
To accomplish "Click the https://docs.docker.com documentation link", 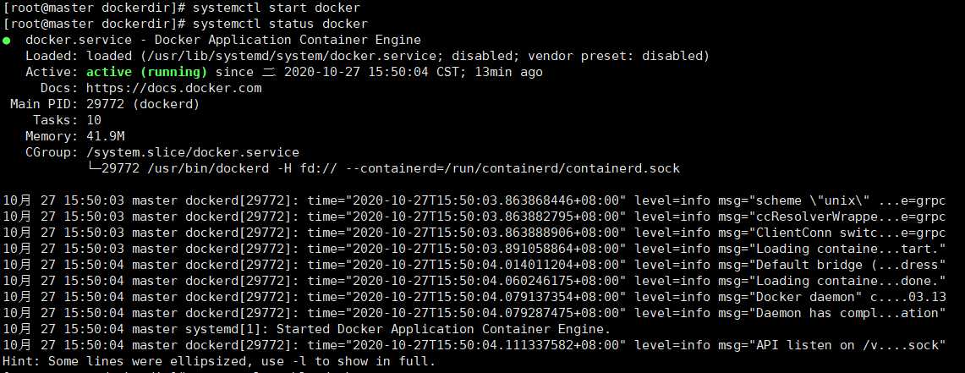I will click(x=173, y=88).
